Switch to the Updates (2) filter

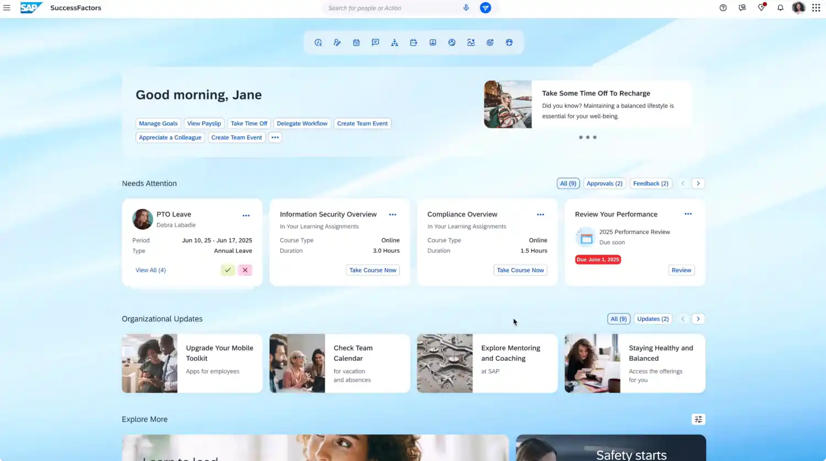click(653, 319)
